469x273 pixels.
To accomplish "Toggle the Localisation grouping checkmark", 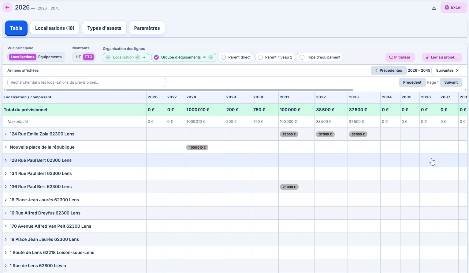I will tap(108, 57).
